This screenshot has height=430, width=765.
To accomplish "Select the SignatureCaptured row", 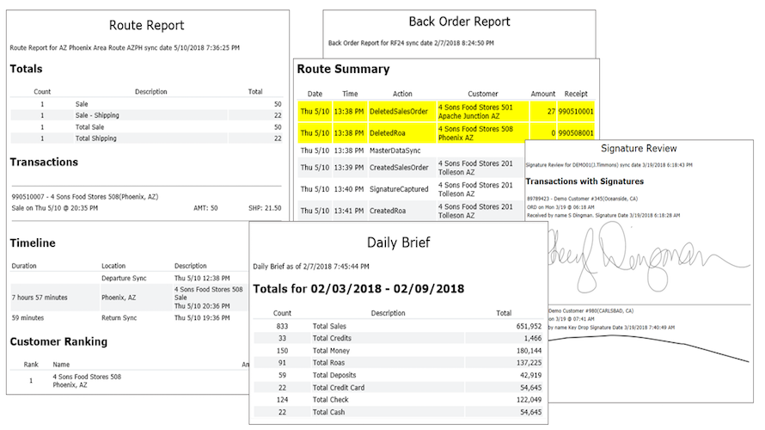I will point(411,189).
